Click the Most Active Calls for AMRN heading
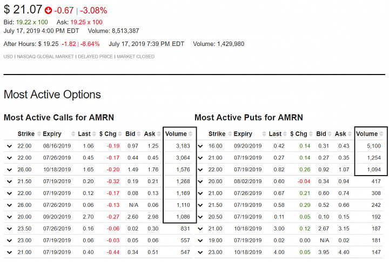Image resolution: width=389 pixels, height=262 pixels. 59,117
